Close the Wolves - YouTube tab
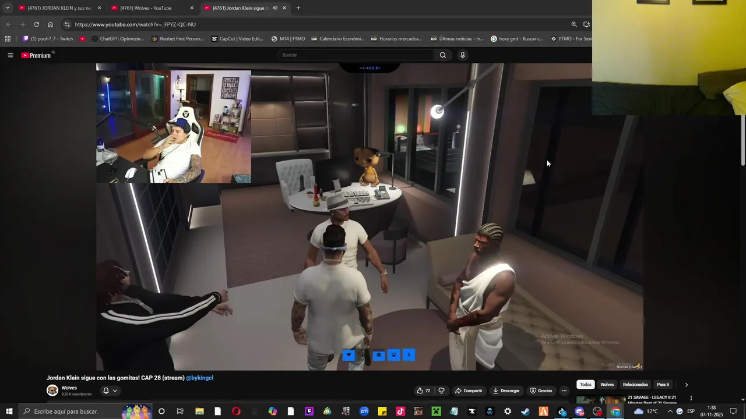The width and height of the screenshot is (746, 419). pyautogui.click(x=192, y=8)
